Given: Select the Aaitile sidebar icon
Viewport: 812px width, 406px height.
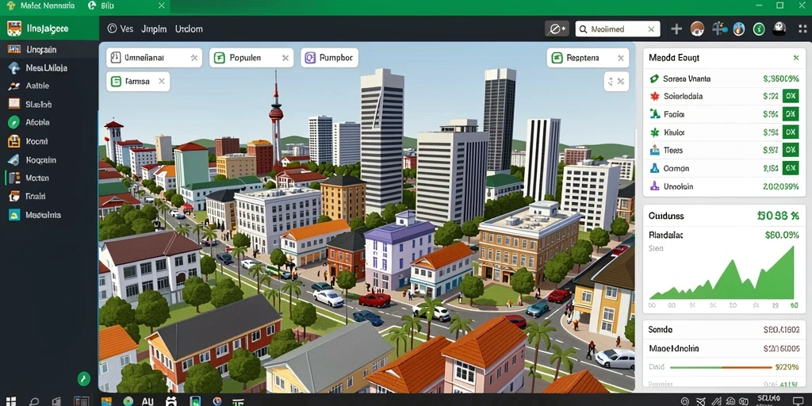Looking at the screenshot, I should point(13,86).
